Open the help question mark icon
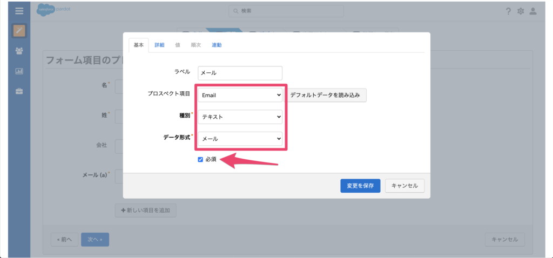 click(508, 11)
